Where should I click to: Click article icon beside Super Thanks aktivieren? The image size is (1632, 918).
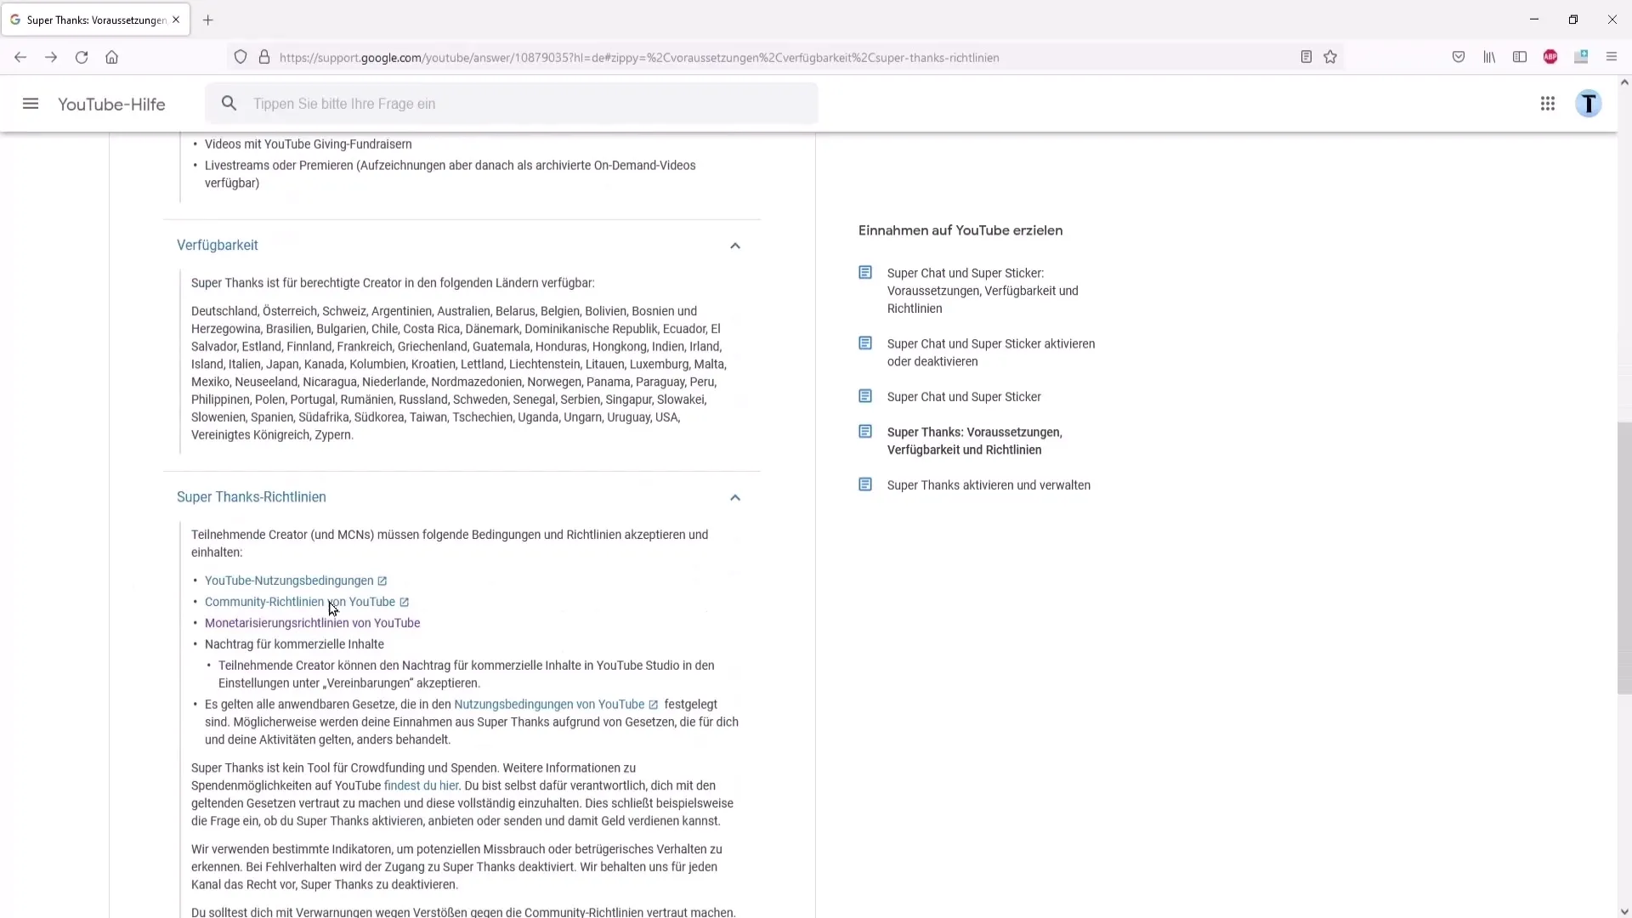pyautogui.click(x=865, y=484)
